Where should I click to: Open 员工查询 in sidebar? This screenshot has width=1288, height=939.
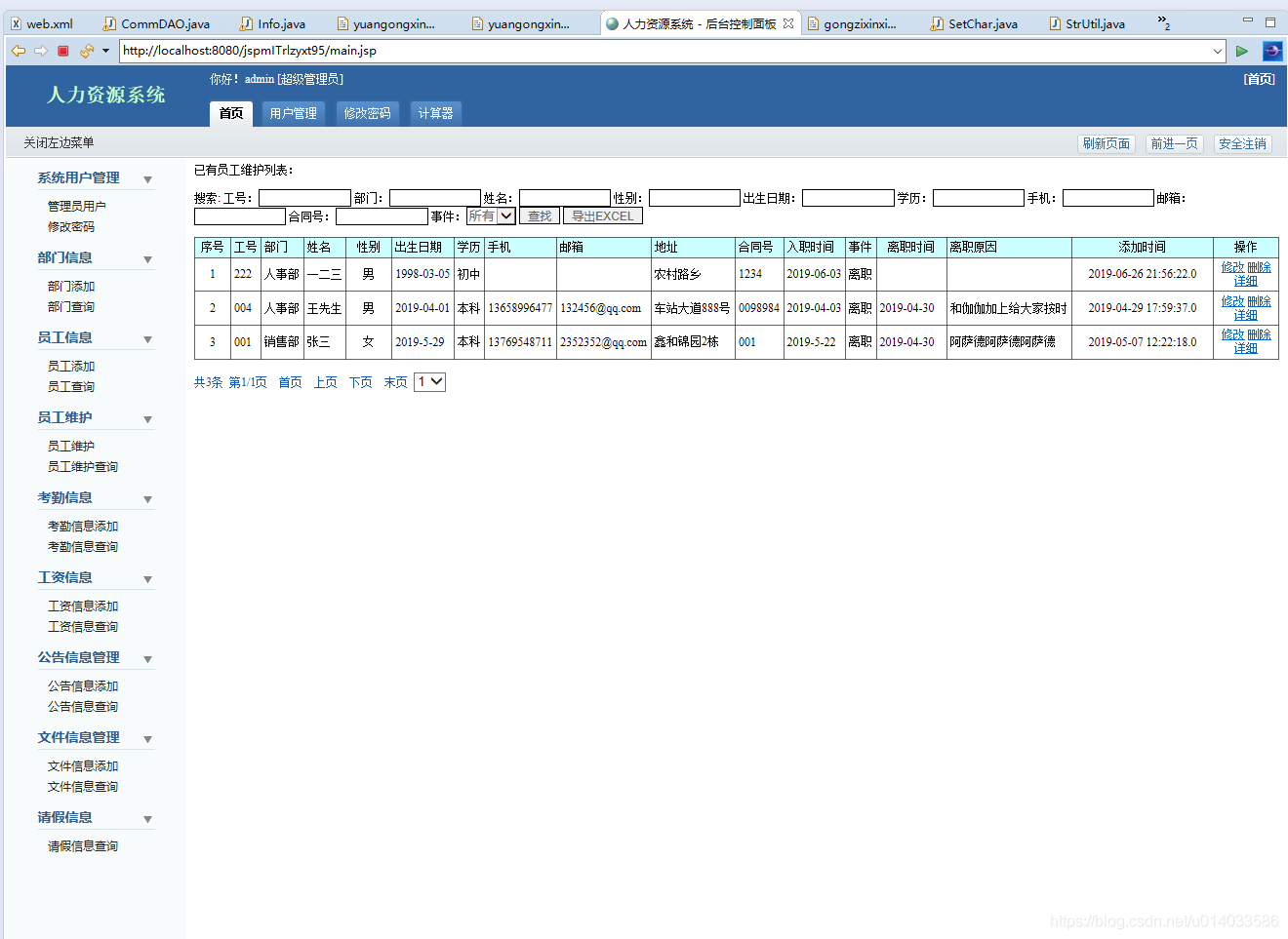[71, 387]
